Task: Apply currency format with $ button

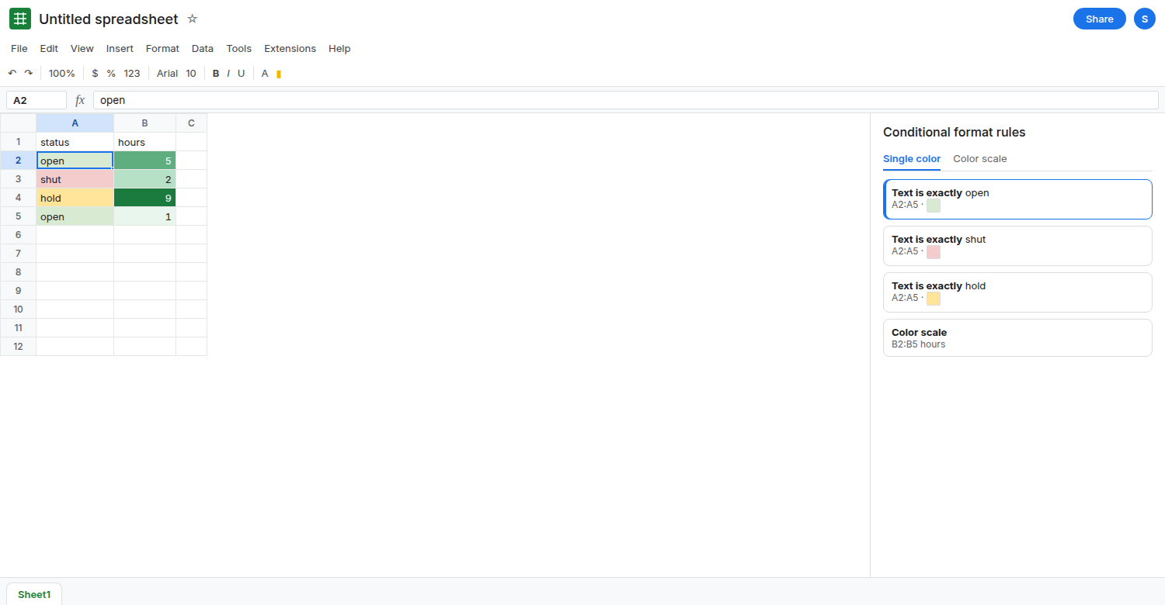Action: click(95, 74)
